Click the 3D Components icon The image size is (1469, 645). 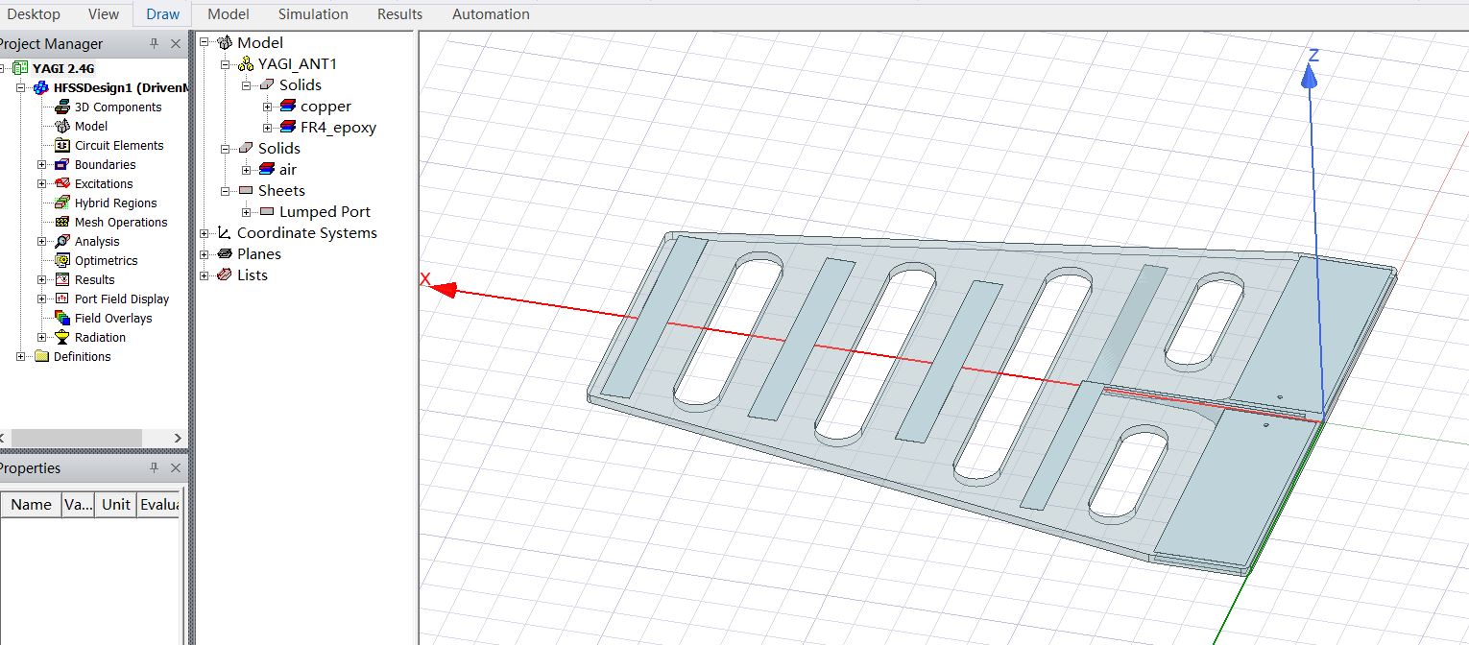[x=62, y=107]
